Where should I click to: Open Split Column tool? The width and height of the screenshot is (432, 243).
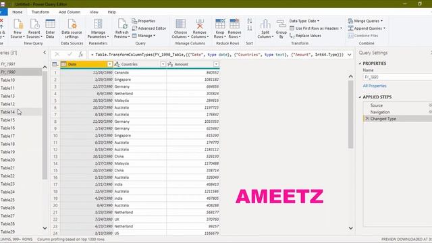click(x=265, y=28)
